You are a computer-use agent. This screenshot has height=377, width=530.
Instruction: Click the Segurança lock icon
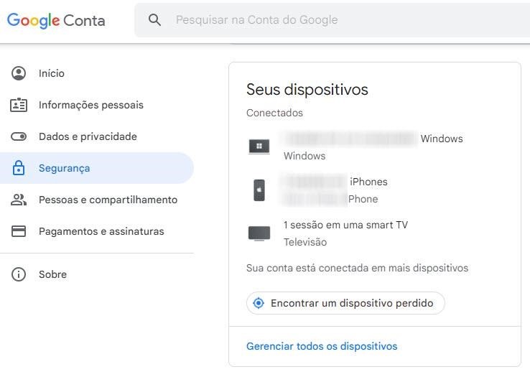click(19, 168)
